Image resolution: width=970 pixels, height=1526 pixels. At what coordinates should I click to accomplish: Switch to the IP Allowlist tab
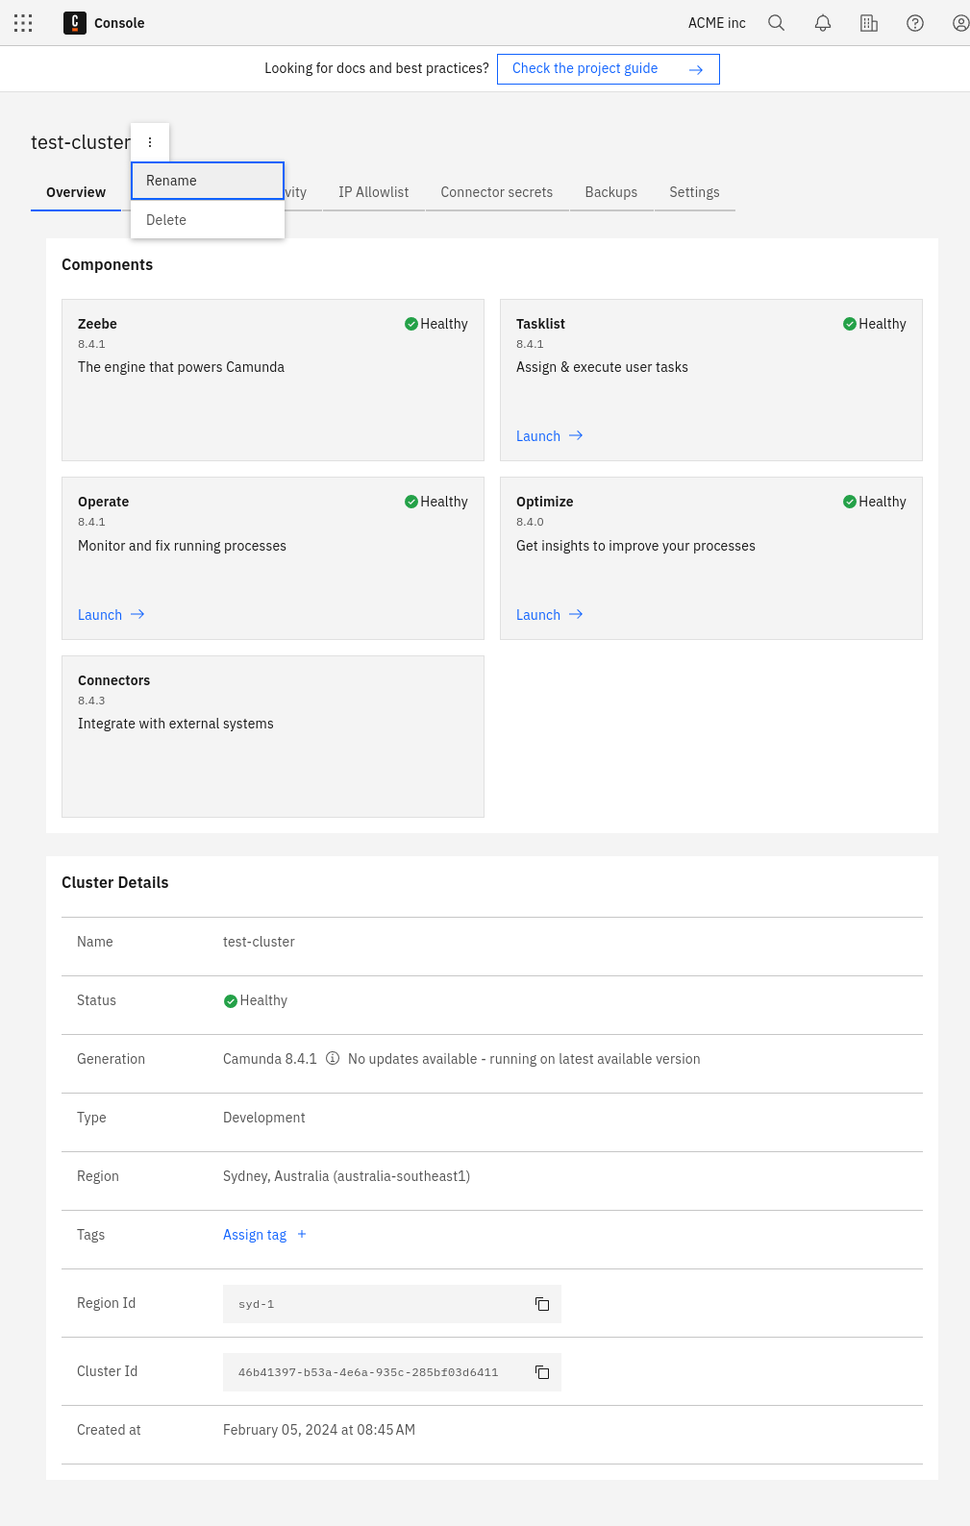373,192
